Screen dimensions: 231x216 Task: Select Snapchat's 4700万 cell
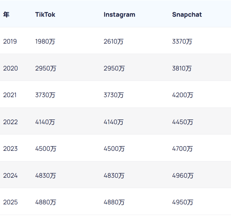click(x=182, y=149)
